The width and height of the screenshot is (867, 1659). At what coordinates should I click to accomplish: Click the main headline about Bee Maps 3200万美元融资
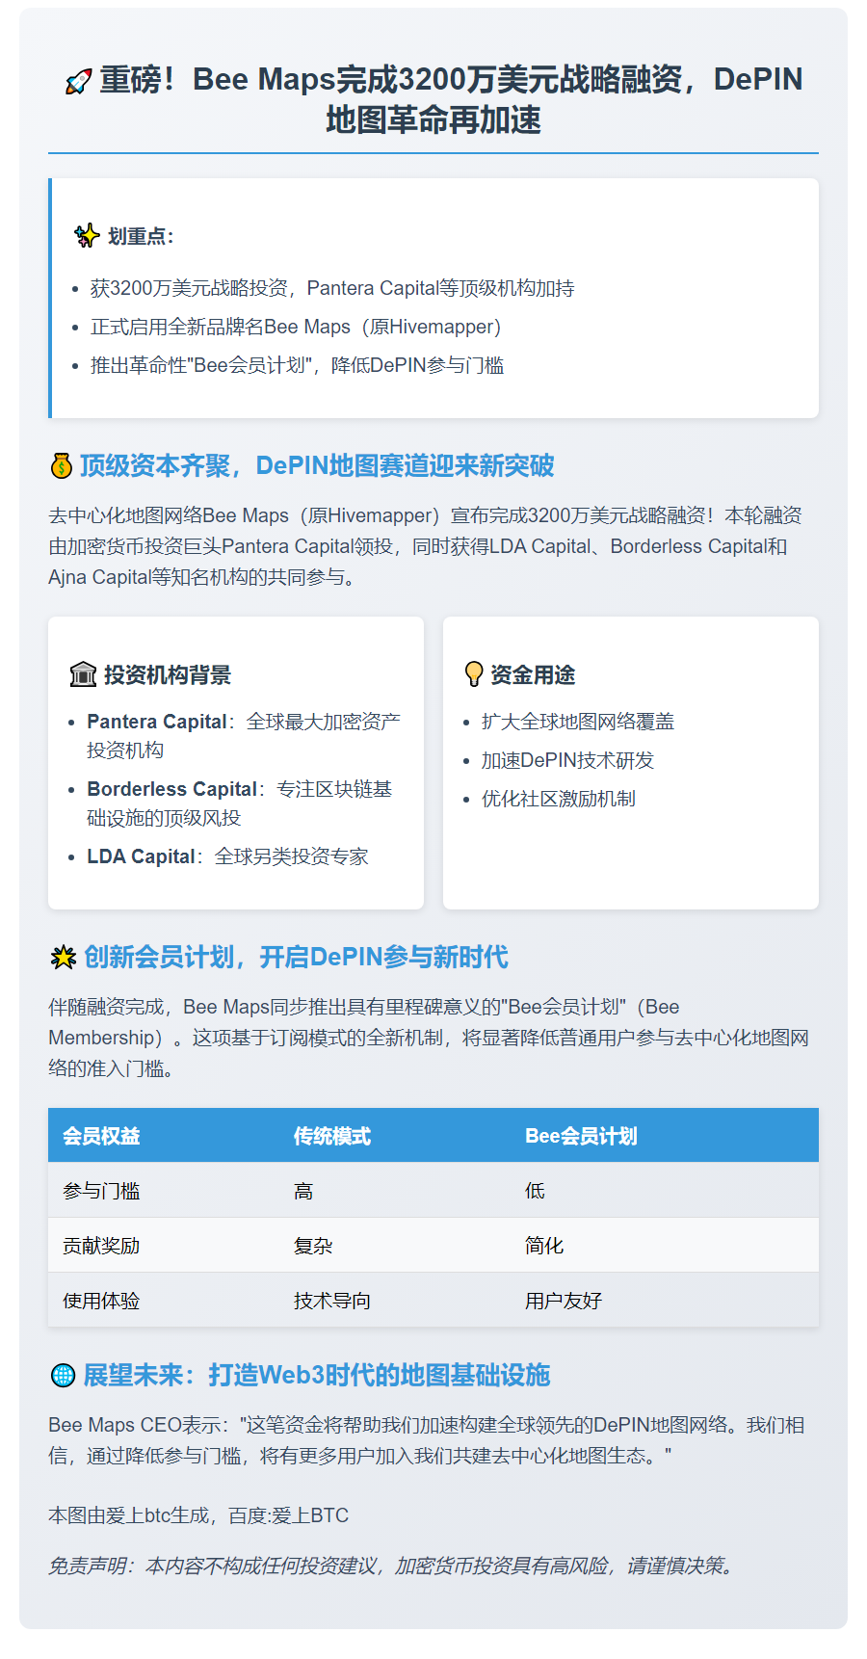pos(433,99)
